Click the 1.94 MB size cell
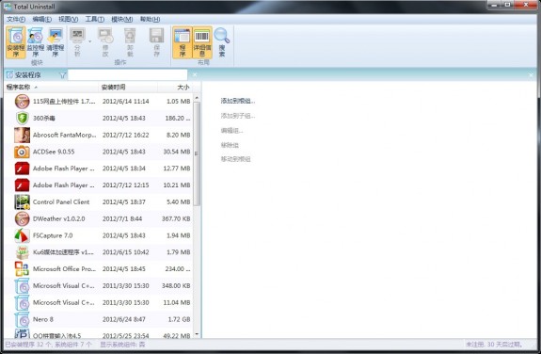This screenshot has width=541, height=354. click(179, 235)
